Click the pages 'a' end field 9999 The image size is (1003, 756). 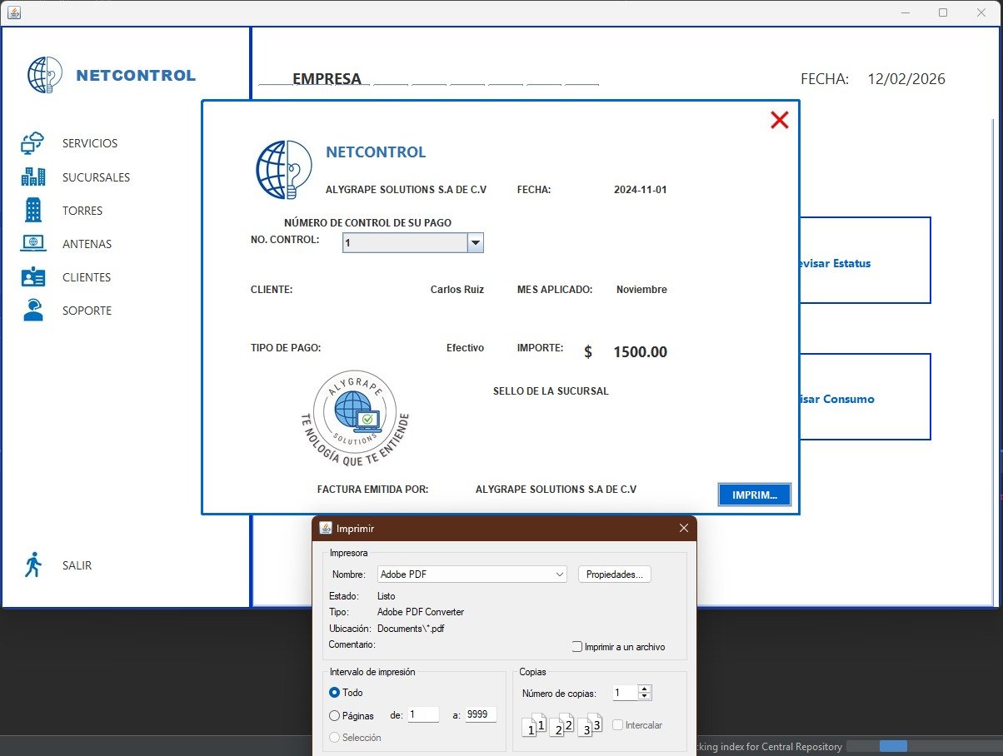[481, 714]
